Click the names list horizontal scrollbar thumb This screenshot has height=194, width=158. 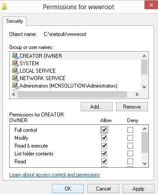tap(72, 95)
